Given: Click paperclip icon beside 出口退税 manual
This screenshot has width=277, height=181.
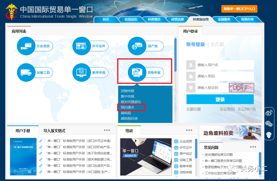Looking at the screenshot, I should pyautogui.click(x=41, y=172).
